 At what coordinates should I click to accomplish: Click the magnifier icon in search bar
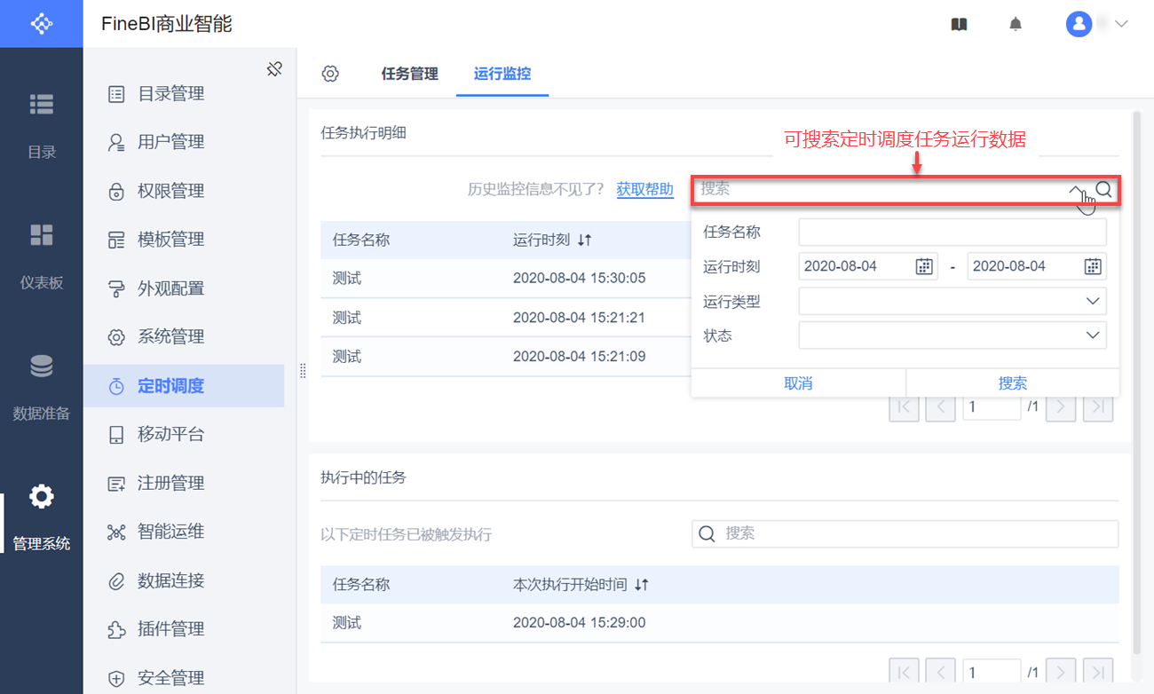(x=1103, y=189)
